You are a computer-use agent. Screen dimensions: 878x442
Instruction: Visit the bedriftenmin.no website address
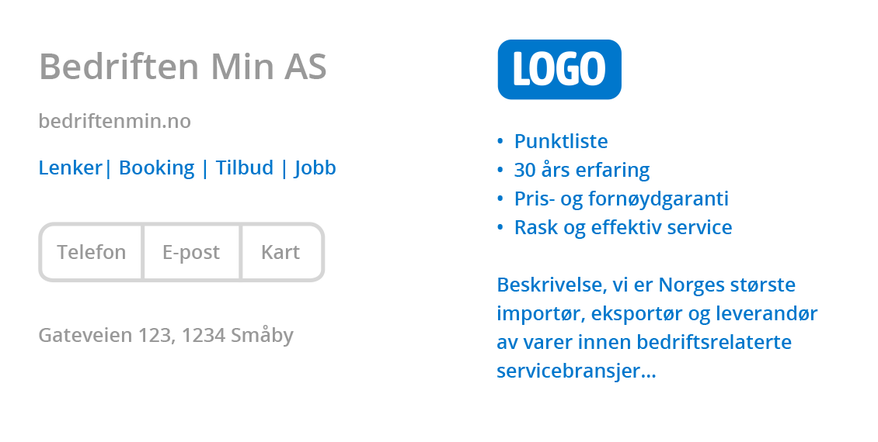[114, 122]
